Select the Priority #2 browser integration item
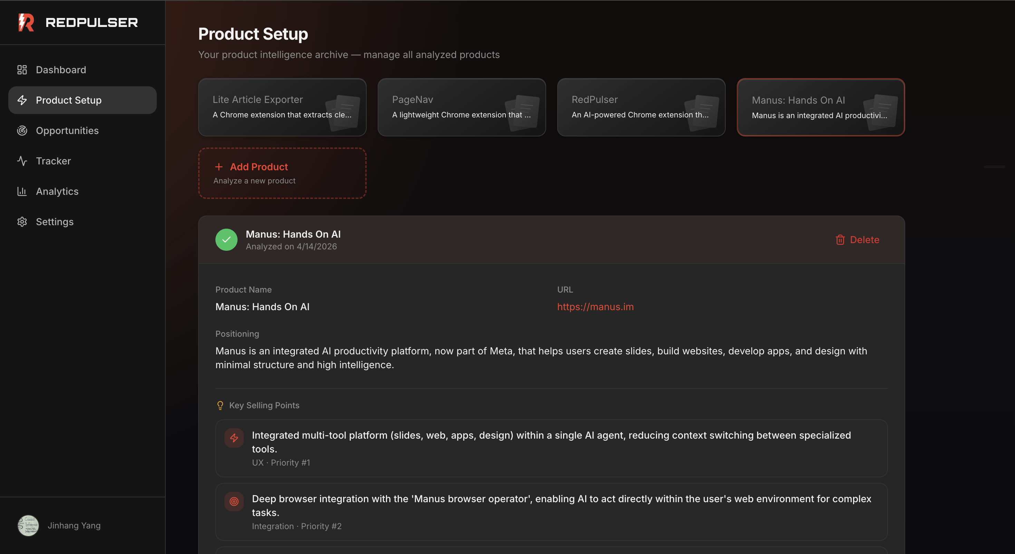Image resolution: width=1015 pixels, height=554 pixels. pyautogui.click(x=551, y=512)
